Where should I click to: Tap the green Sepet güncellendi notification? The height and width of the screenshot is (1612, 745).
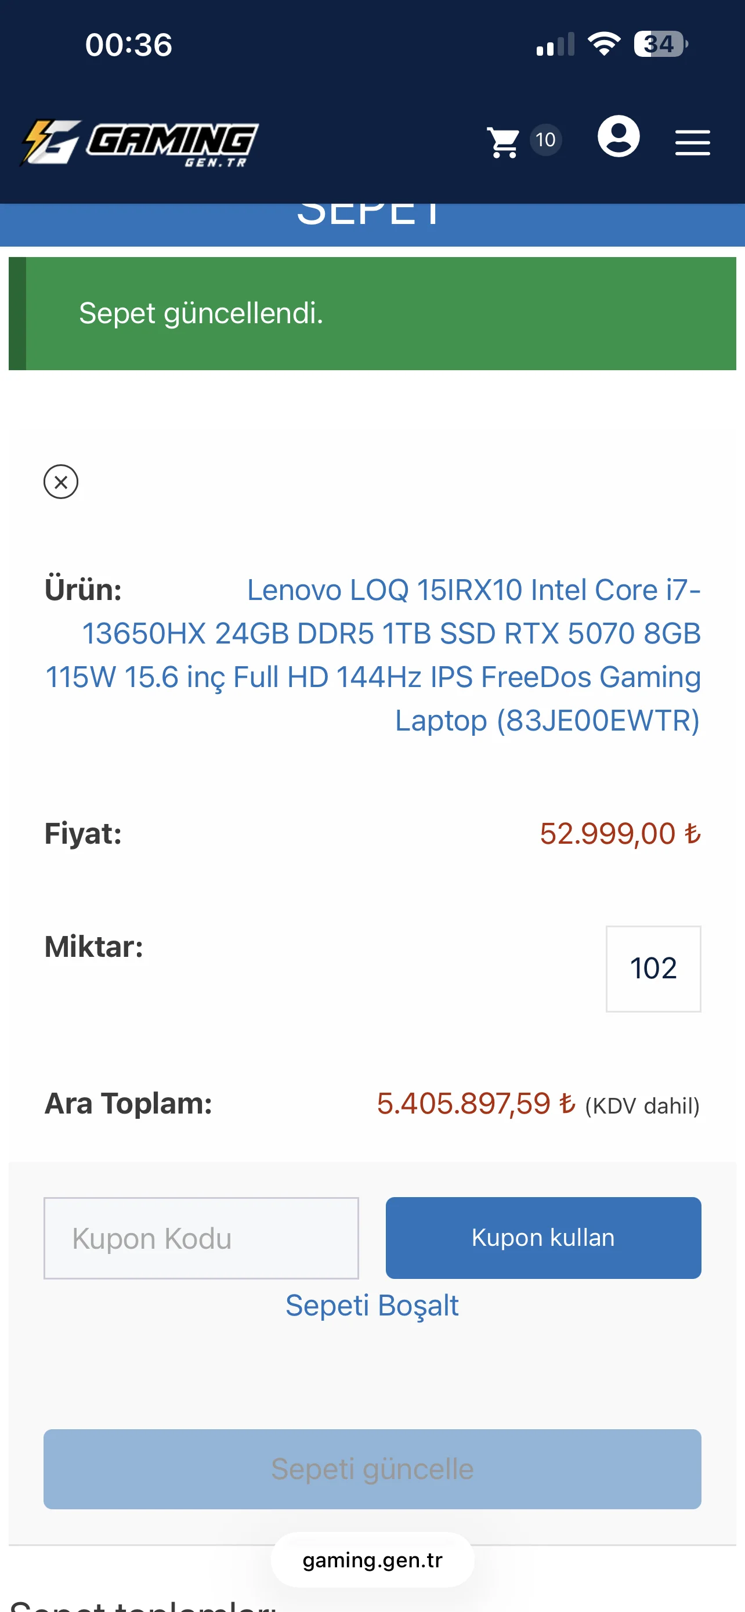[x=372, y=313]
